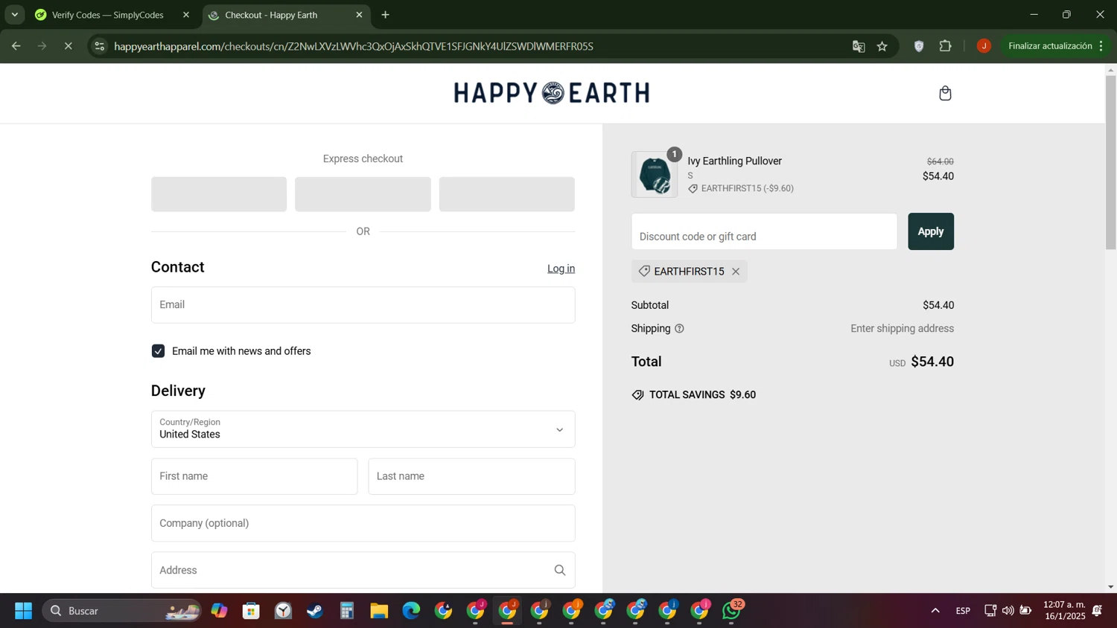Image resolution: width=1117 pixels, height=628 pixels.
Task: Bookmark this page with the star icon
Action: pos(882,46)
